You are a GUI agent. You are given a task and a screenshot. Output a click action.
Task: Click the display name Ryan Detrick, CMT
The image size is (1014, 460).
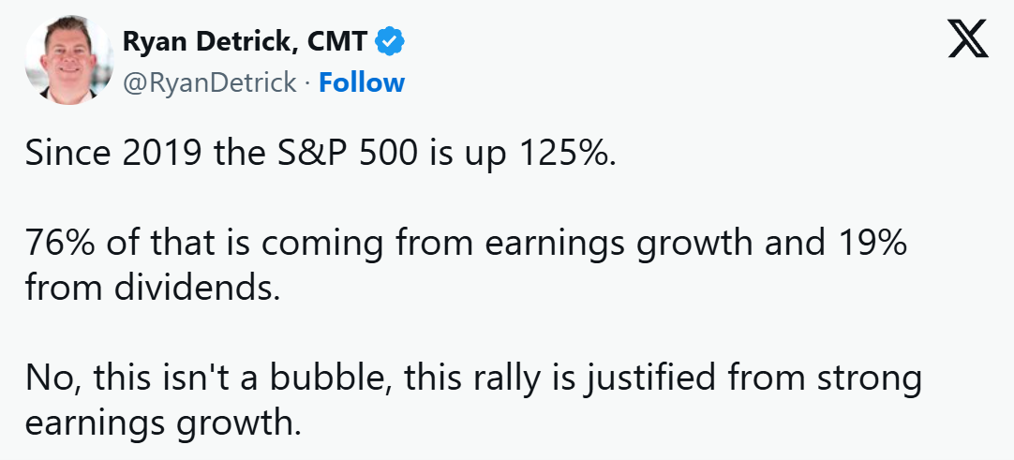[246, 42]
